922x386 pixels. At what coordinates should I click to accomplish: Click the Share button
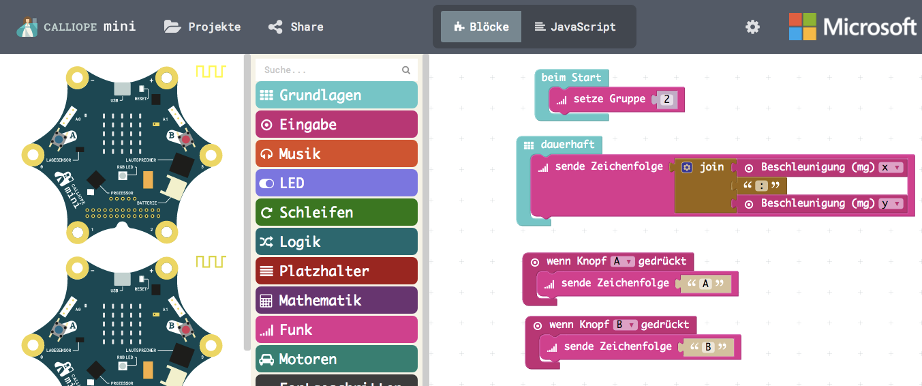pos(296,27)
